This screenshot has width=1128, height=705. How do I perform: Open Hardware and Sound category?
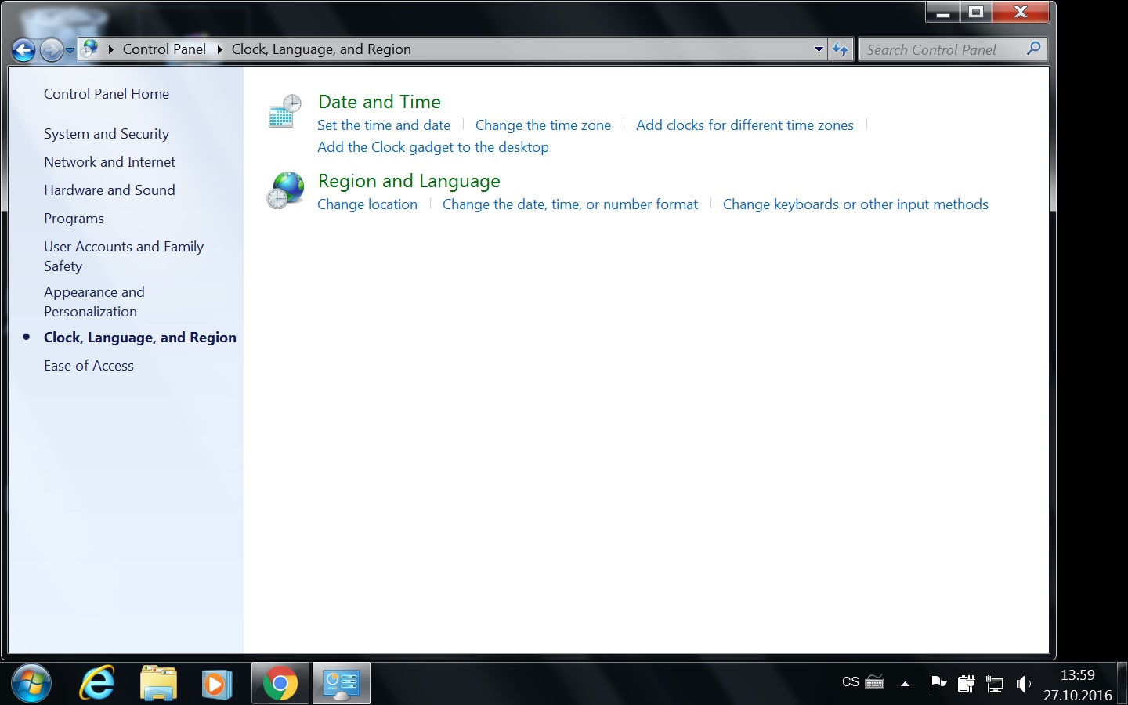tap(110, 190)
